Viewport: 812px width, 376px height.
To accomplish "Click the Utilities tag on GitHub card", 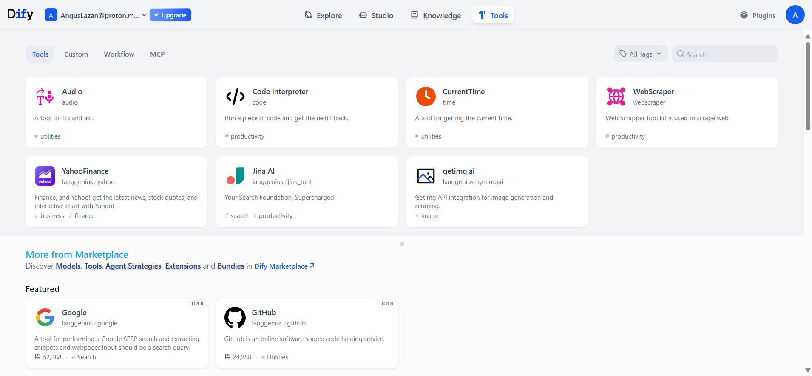I will [x=275, y=357].
